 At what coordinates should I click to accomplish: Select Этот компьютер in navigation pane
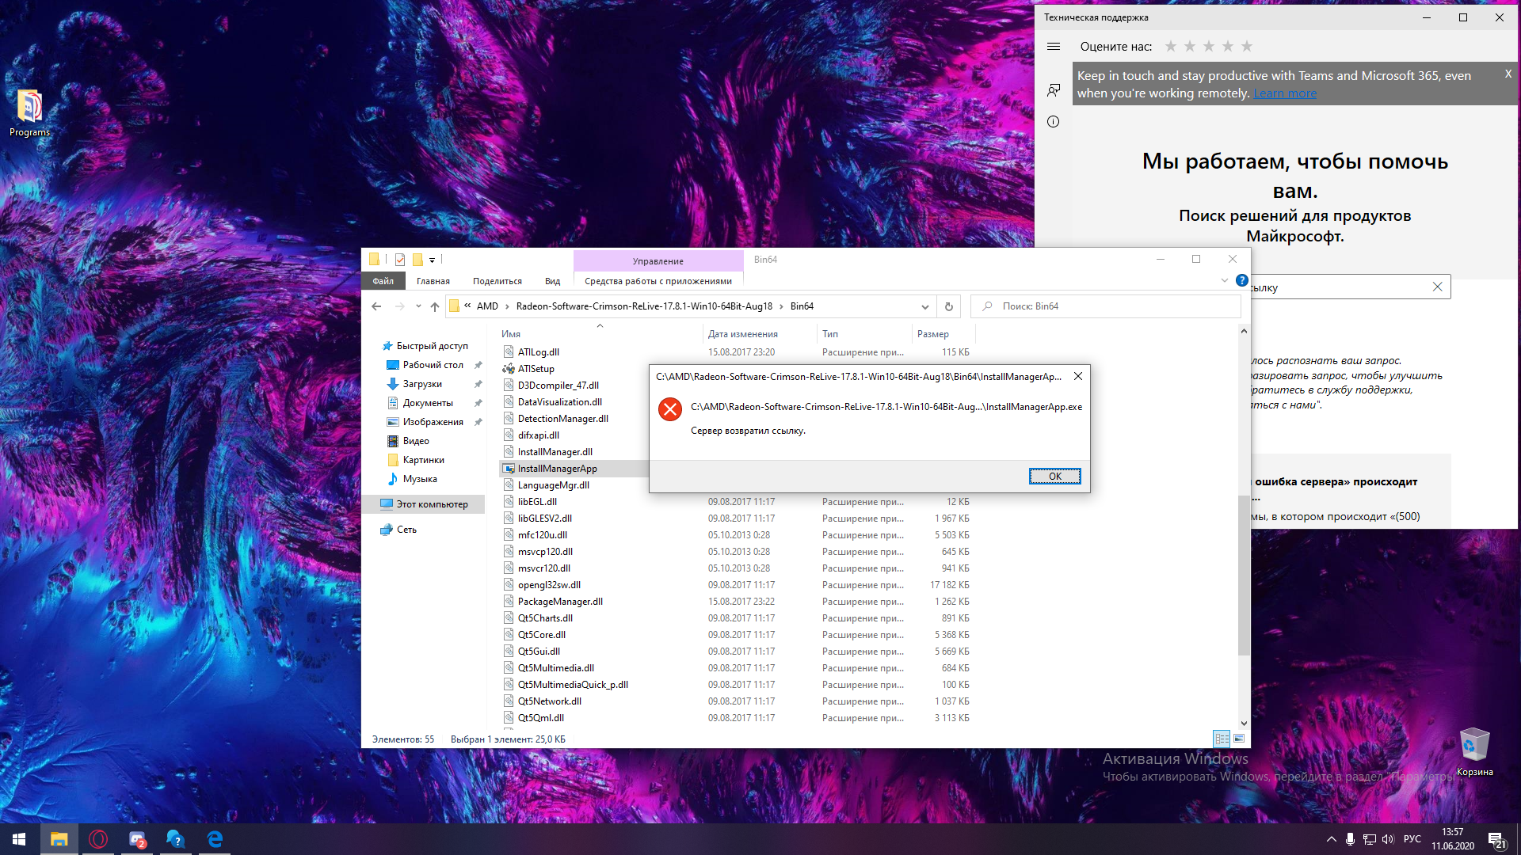pos(425,504)
